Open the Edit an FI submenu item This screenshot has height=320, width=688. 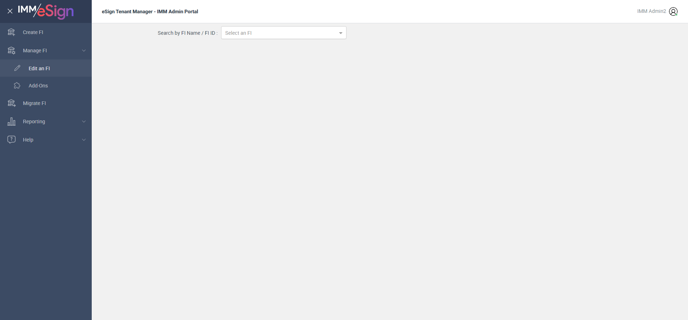[x=46, y=68]
